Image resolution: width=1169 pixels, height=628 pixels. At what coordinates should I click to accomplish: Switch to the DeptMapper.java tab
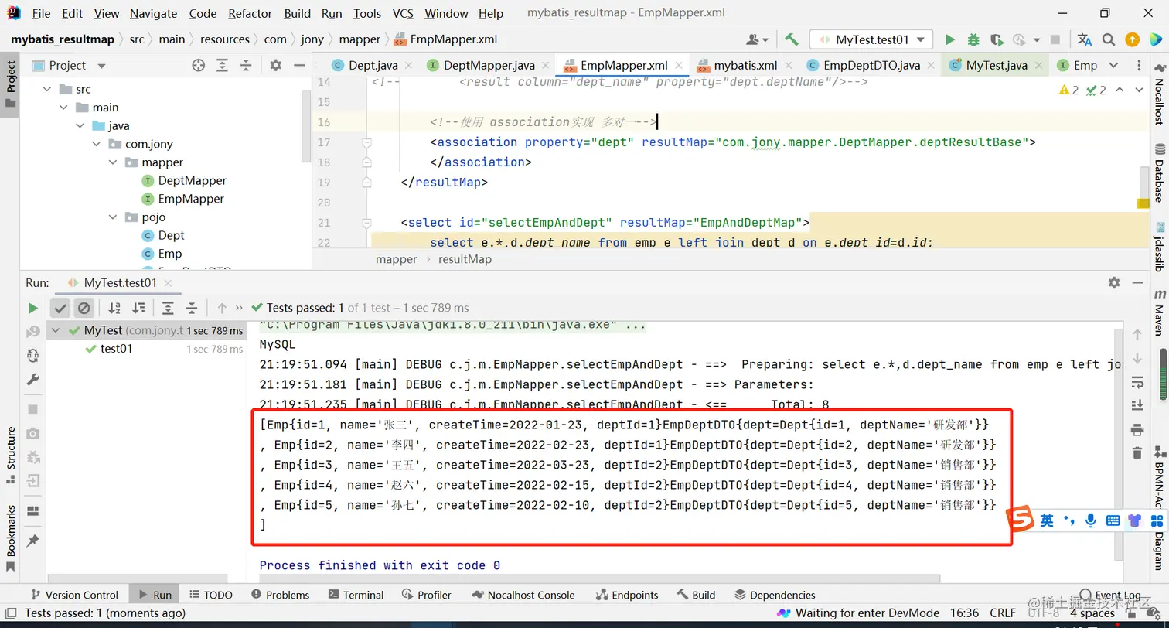[x=489, y=66]
